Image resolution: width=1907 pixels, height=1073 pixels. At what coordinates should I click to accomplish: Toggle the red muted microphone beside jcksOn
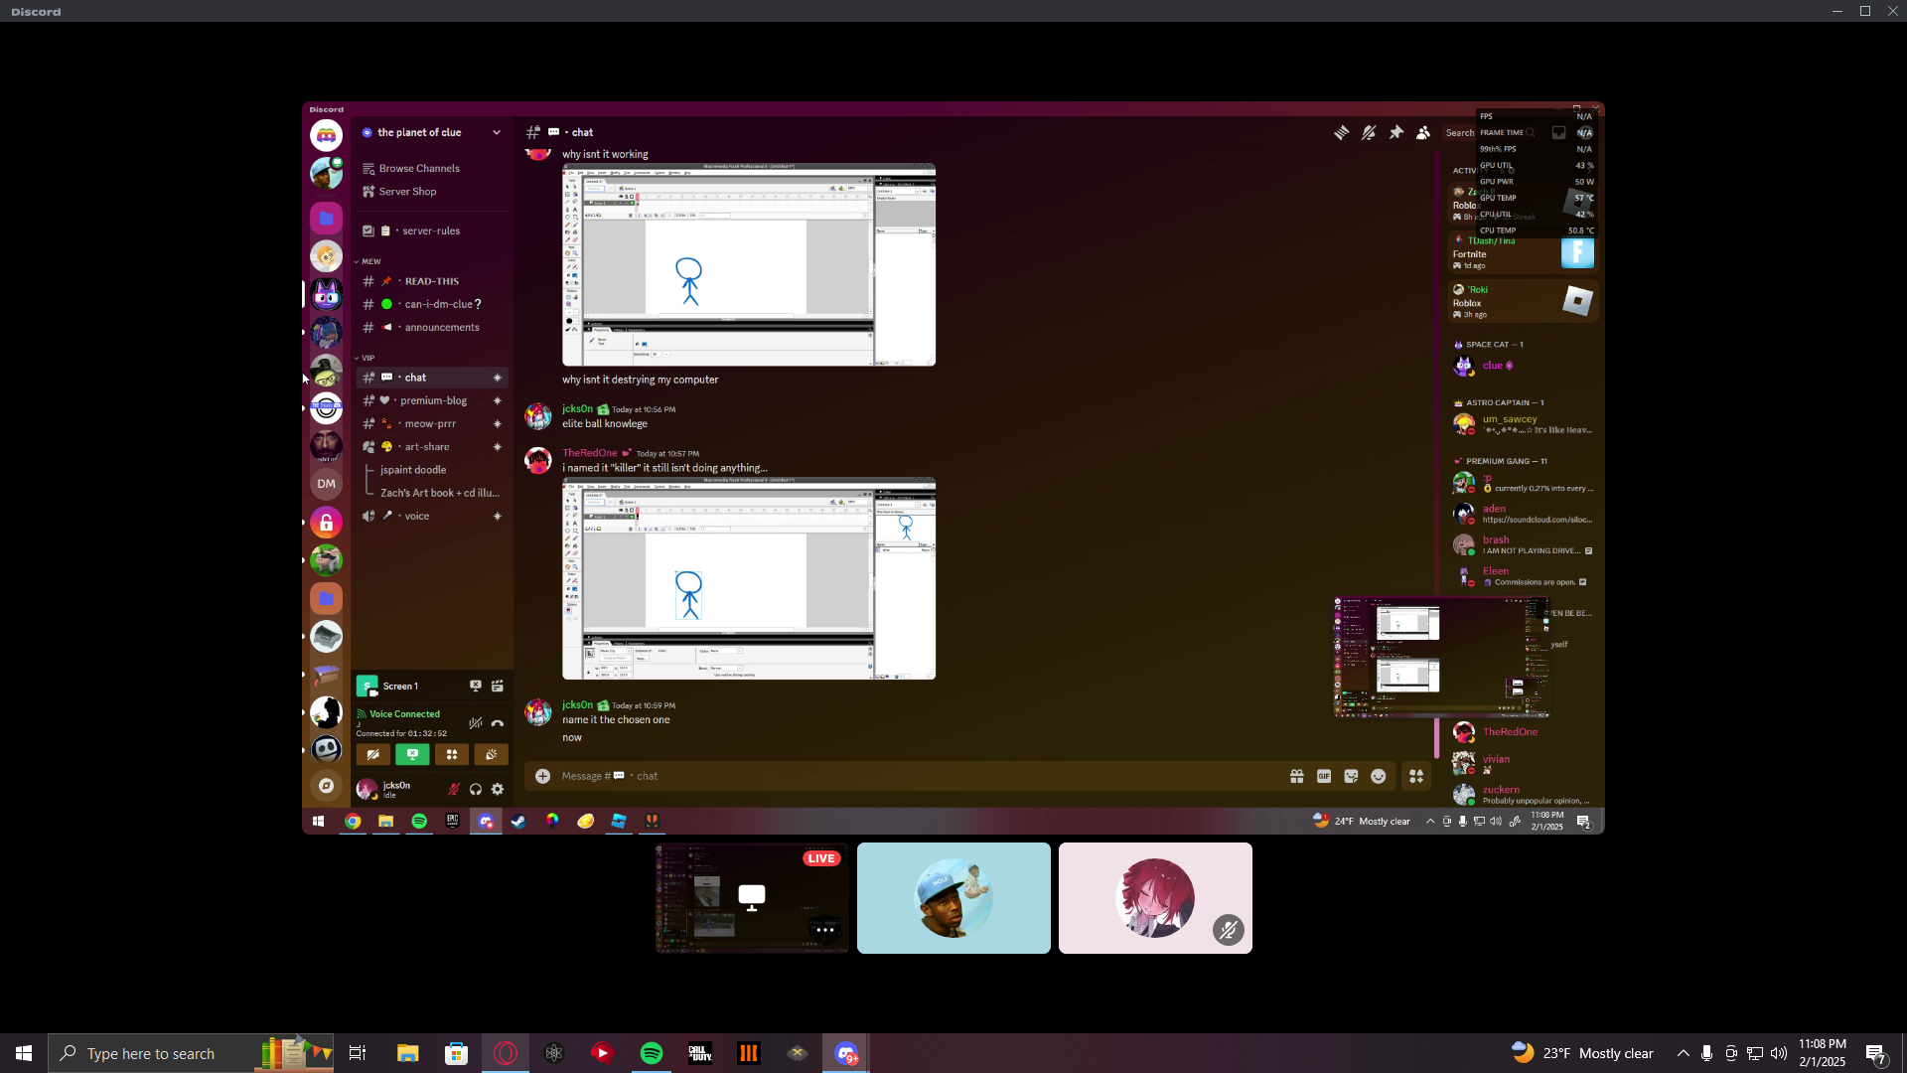[x=454, y=790]
